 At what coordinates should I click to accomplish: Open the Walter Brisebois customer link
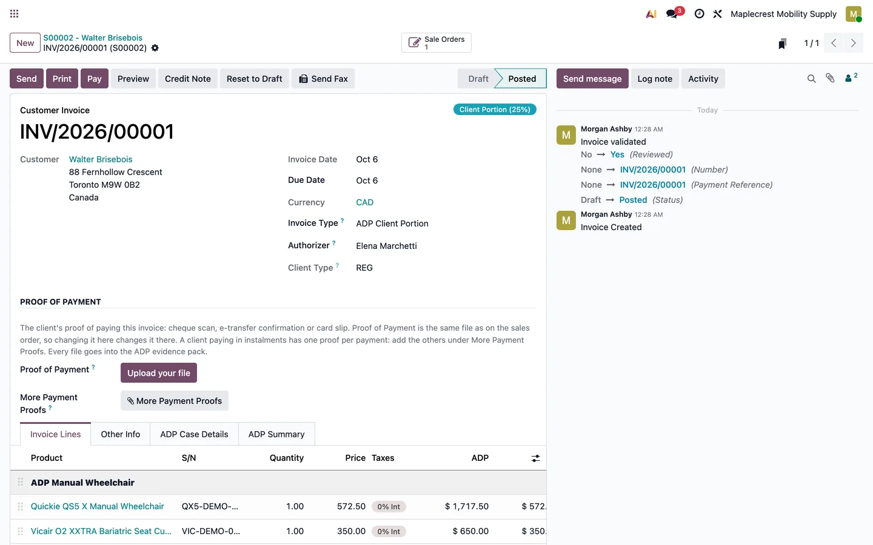101,159
